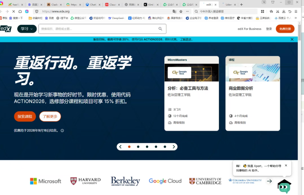Open the AI assistant icon beside home

[27, 12]
